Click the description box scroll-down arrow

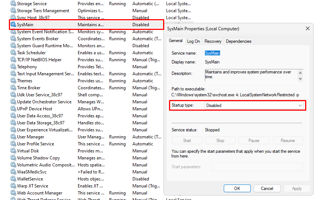point(300,79)
